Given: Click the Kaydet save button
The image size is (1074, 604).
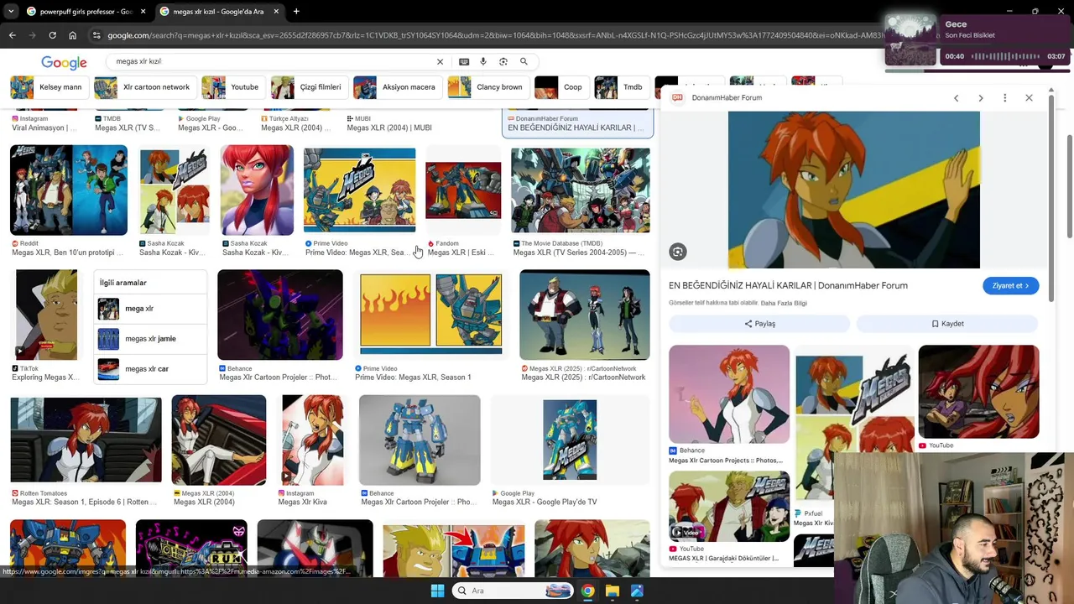Looking at the screenshot, I should click(947, 324).
